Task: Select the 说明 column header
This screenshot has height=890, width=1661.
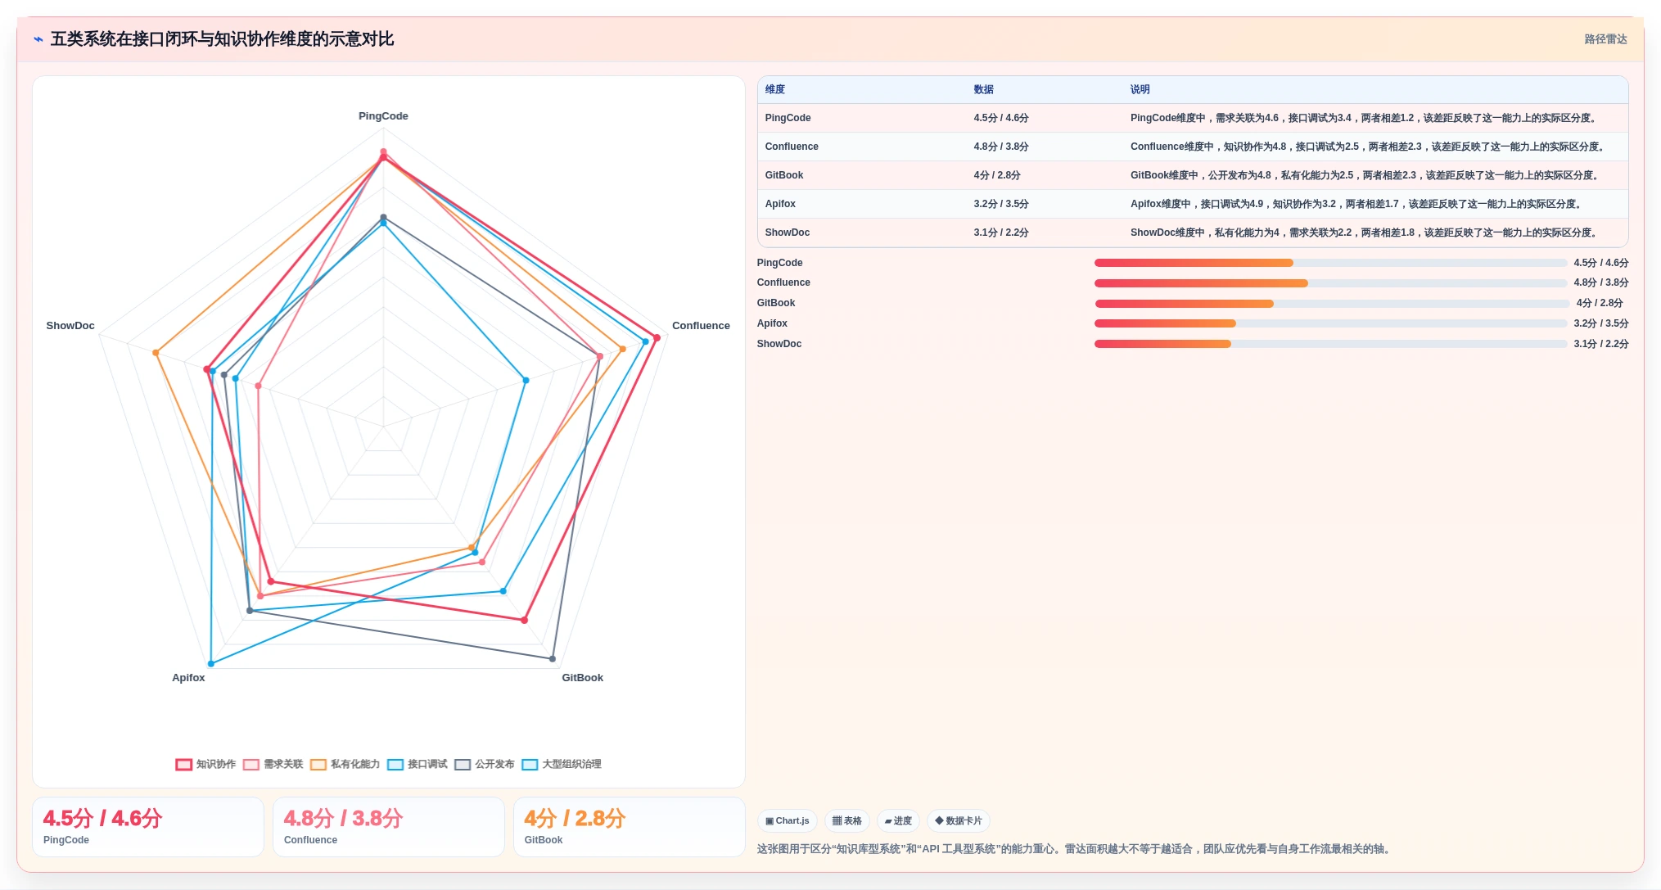Action: 1140,90
